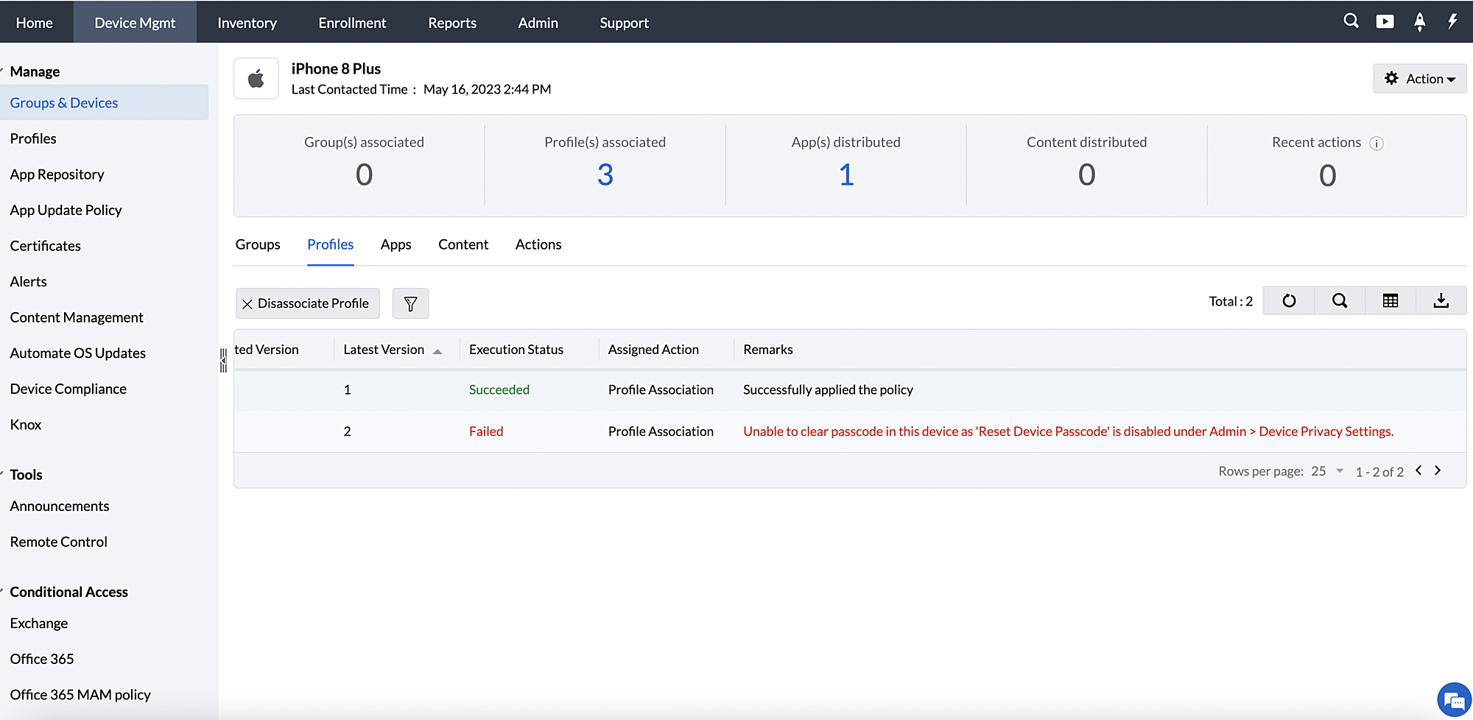Open the Action dropdown menu
The height and width of the screenshot is (720, 1473).
1419,79
